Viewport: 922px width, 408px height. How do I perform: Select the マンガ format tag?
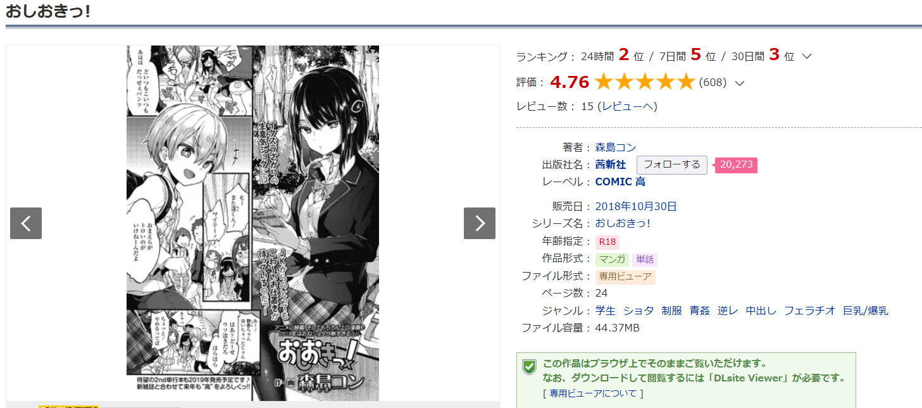coord(612,259)
